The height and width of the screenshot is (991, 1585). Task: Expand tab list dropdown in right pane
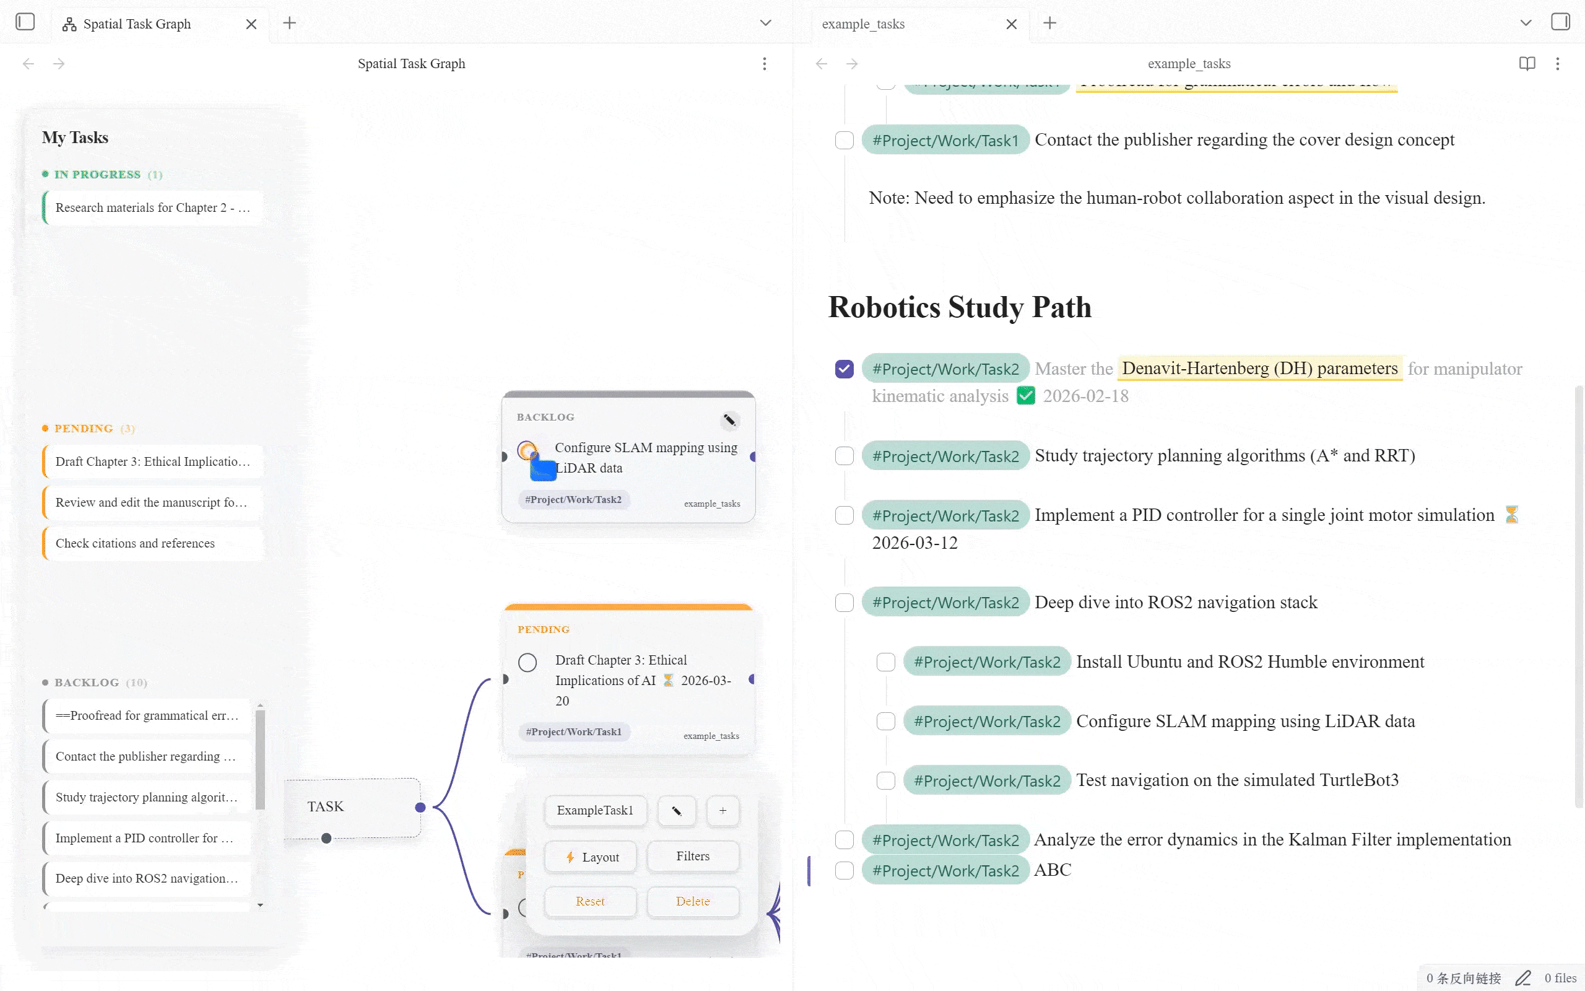1526,24
